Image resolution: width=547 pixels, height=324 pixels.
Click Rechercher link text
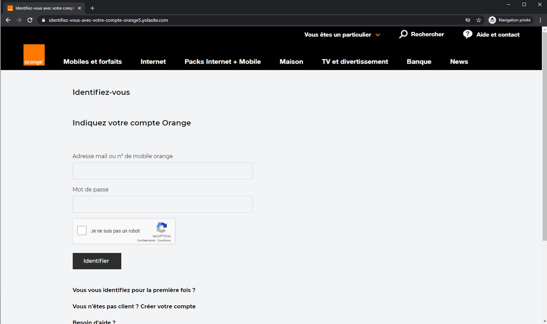tap(427, 34)
